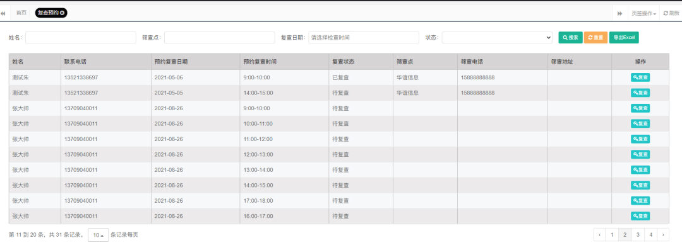Viewport: 682px width, 250px height.
Task: Select page 2 in pagination
Action: [x=625, y=235]
